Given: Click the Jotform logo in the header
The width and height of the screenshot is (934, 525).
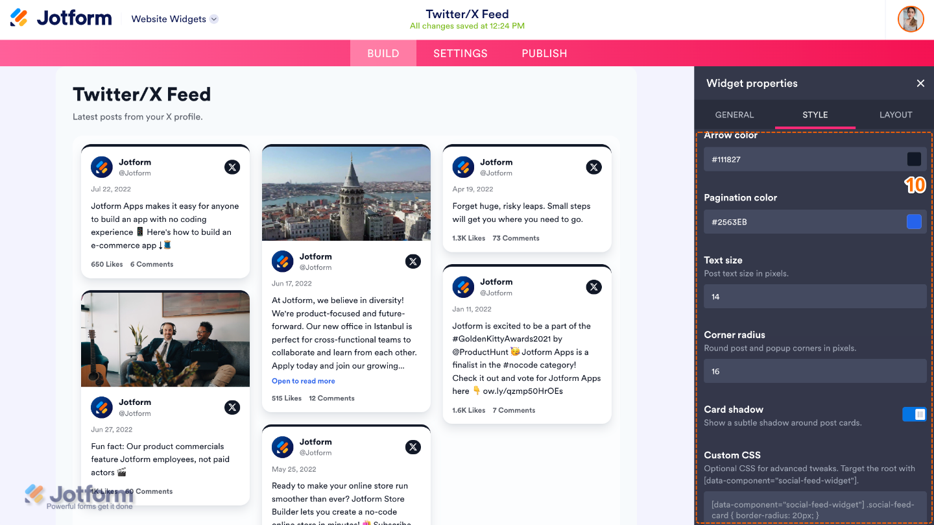Looking at the screenshot, I should point(61,18).
